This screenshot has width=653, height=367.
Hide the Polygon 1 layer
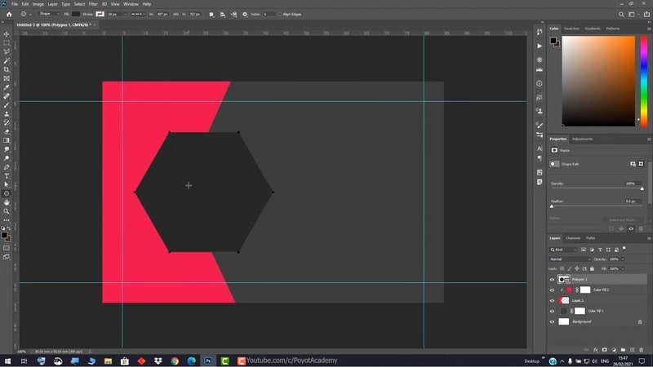(x=552, y=279)
